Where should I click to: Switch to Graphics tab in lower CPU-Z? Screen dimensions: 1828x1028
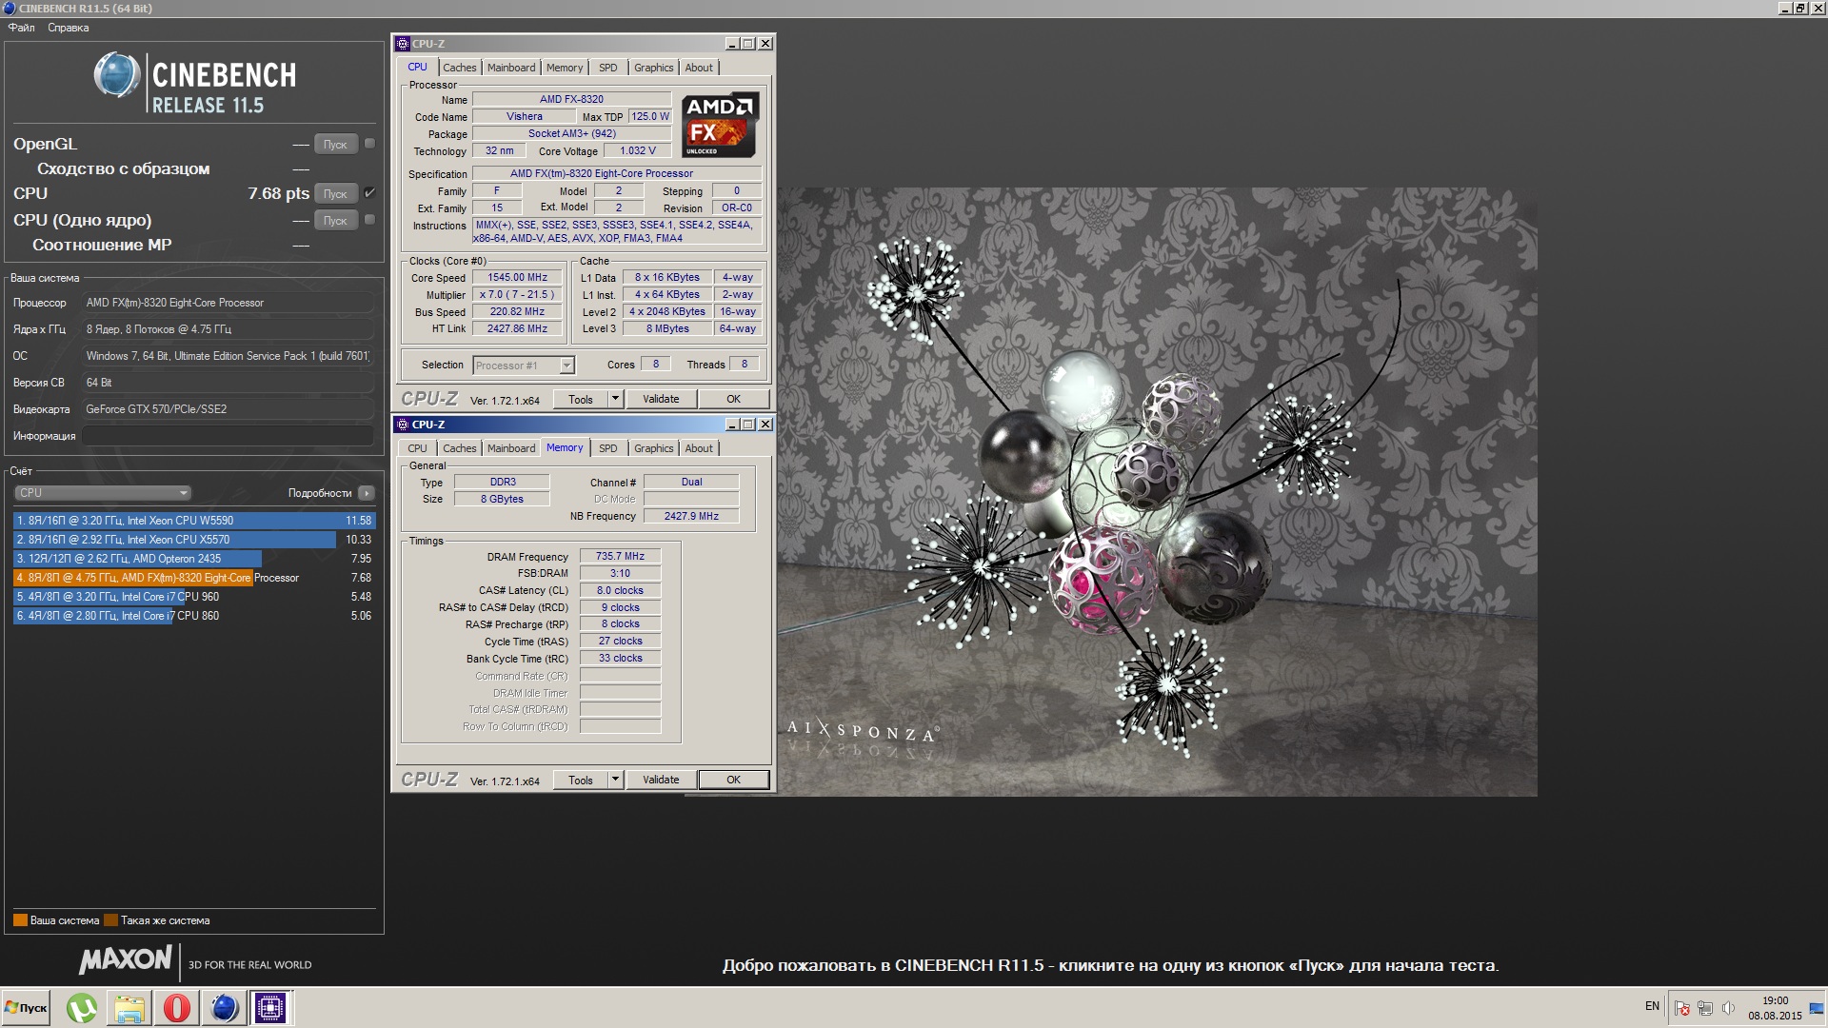[x=654, y=448]
